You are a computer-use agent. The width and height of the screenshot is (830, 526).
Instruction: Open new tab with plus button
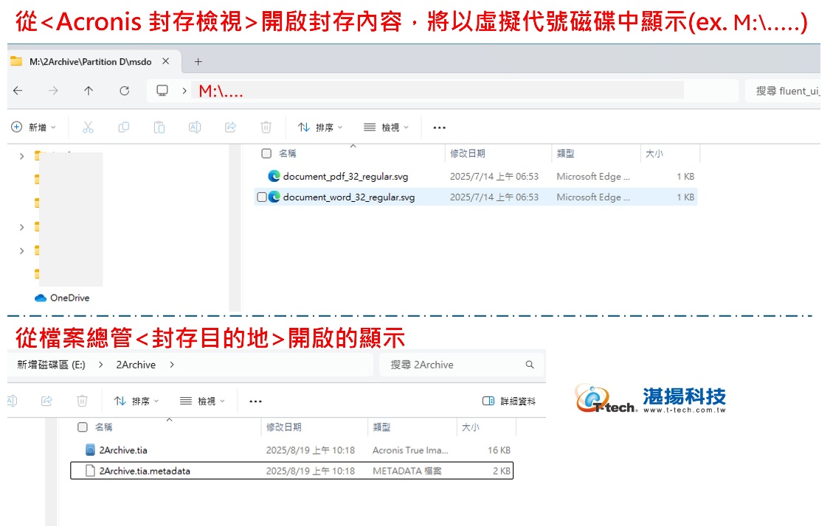(198, 62)
